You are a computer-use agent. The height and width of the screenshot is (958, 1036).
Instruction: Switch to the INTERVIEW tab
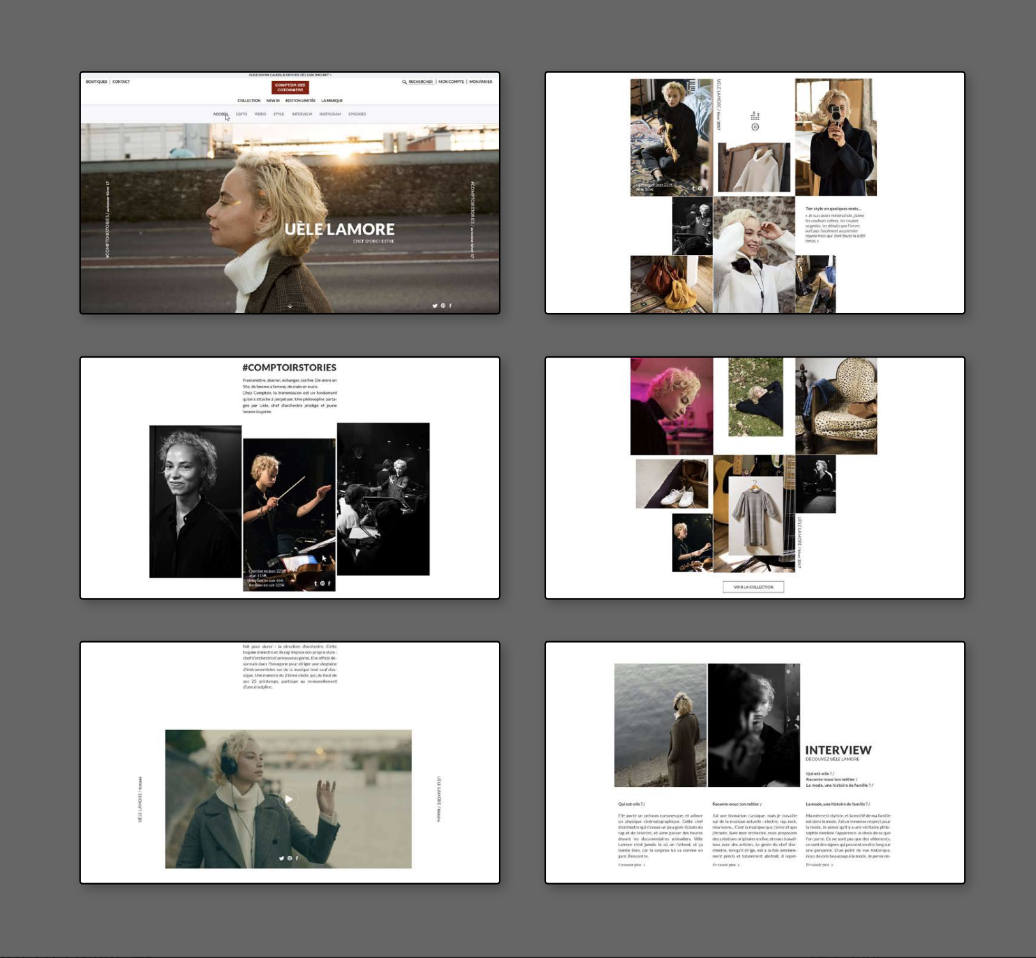tap(301, 114)
